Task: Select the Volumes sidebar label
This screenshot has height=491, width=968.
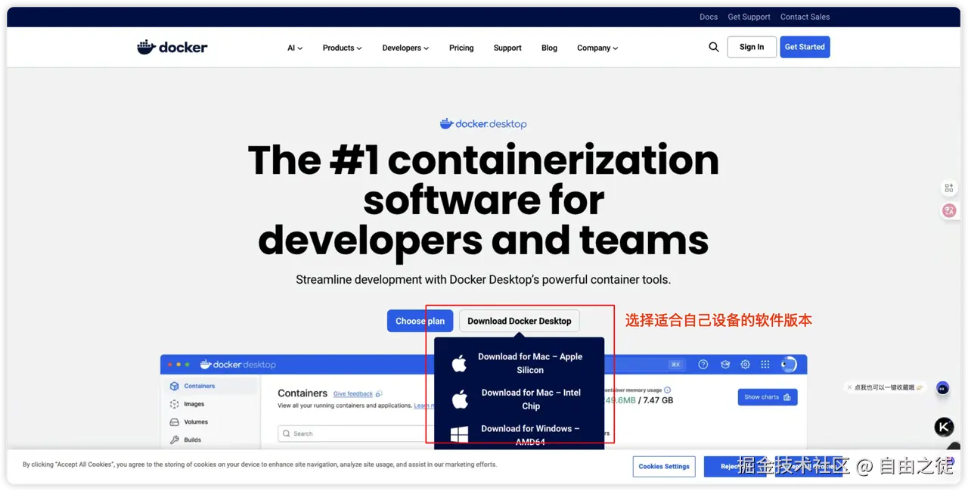Action: 196,422
